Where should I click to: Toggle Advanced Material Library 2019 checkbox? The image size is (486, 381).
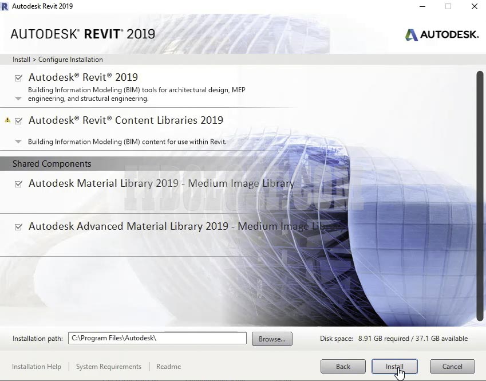(19, 227)
